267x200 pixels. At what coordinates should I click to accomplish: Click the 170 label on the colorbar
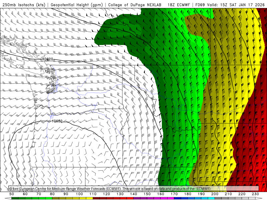click(x=174, y=194)
